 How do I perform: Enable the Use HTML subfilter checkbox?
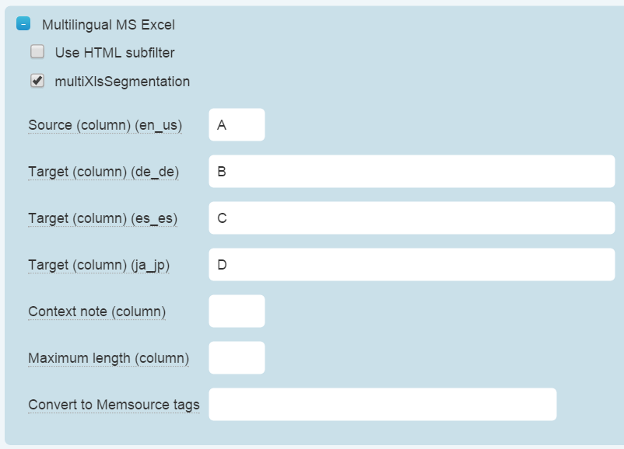click(37, 52)
